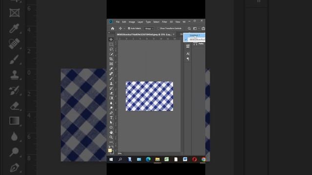Open the Edit Toolbar three-dots button
This screenshot has width=312, height=175.
[x=111, y=142]
